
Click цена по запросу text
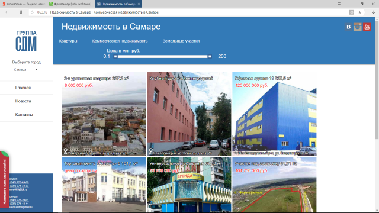click(x=81, y=171)
